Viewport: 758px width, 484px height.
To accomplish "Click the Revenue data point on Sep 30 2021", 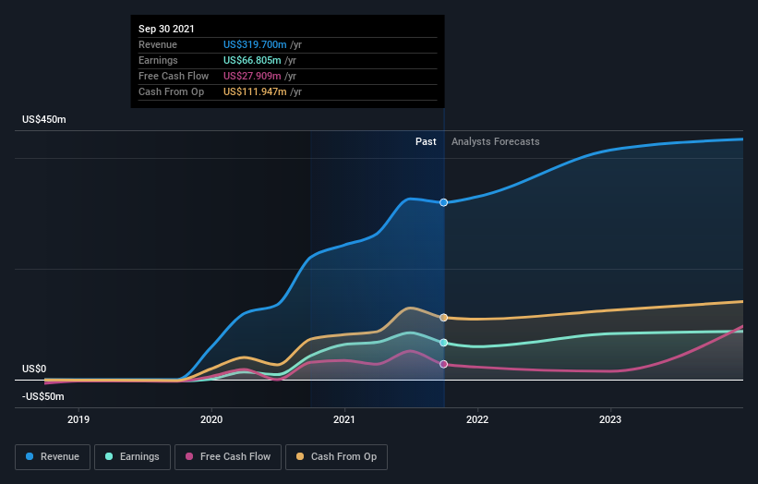I will [x=443, y=202].
